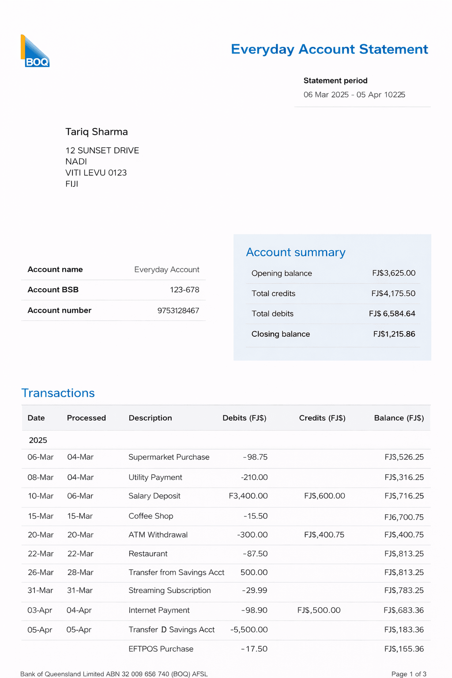
Task: Select the Page 1 of 3 footer text
Action: point(411,674)
